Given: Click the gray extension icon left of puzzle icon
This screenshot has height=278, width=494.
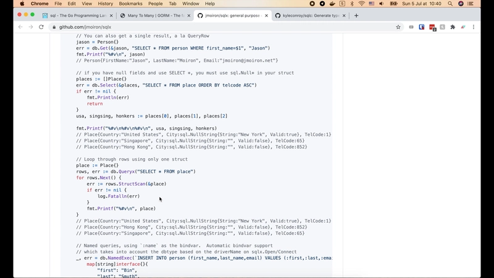Looking at the screenshot, I should (442, 27).
